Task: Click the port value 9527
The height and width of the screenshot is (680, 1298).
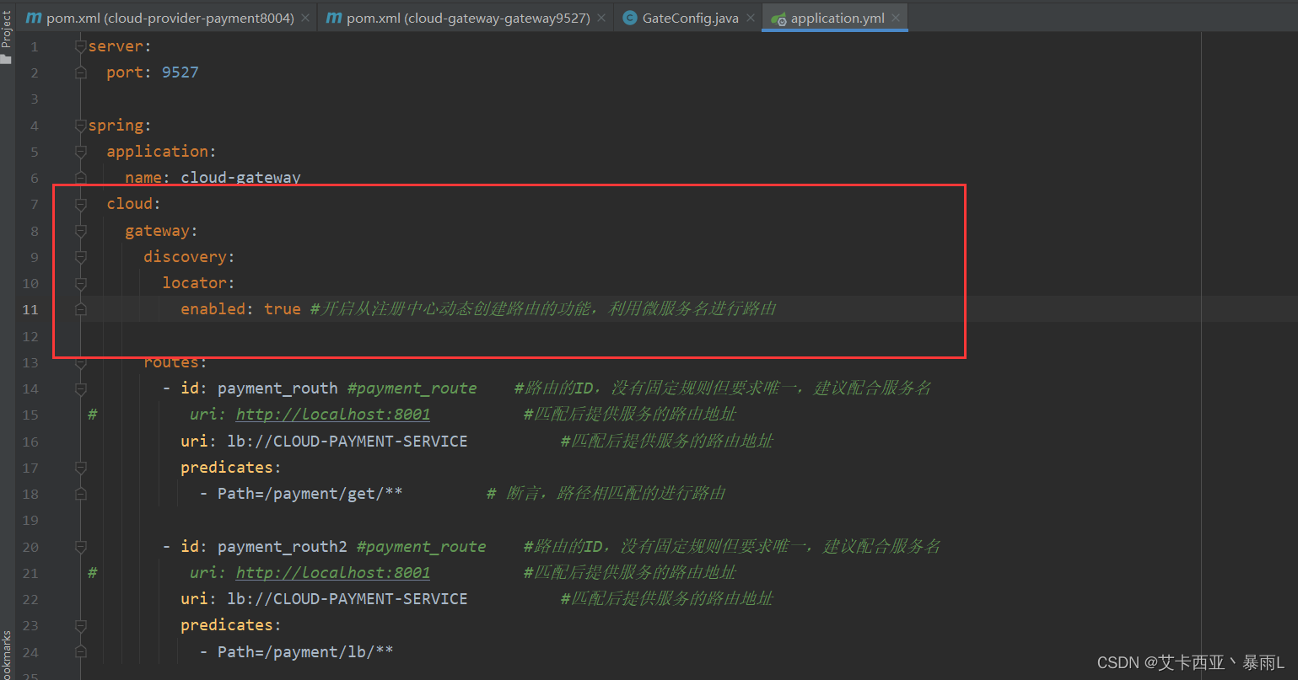Action: (x=180, y=72)
